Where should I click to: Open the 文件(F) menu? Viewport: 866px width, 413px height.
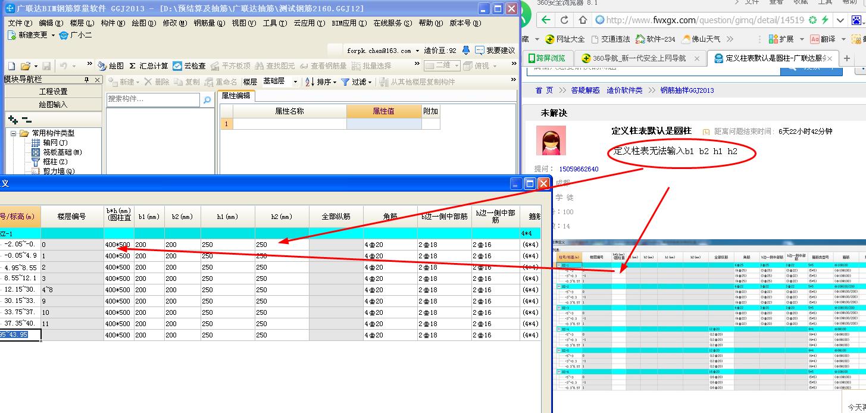tap(20, 23)
